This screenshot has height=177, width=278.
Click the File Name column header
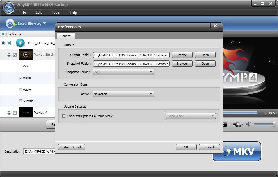tap(14, 34)
